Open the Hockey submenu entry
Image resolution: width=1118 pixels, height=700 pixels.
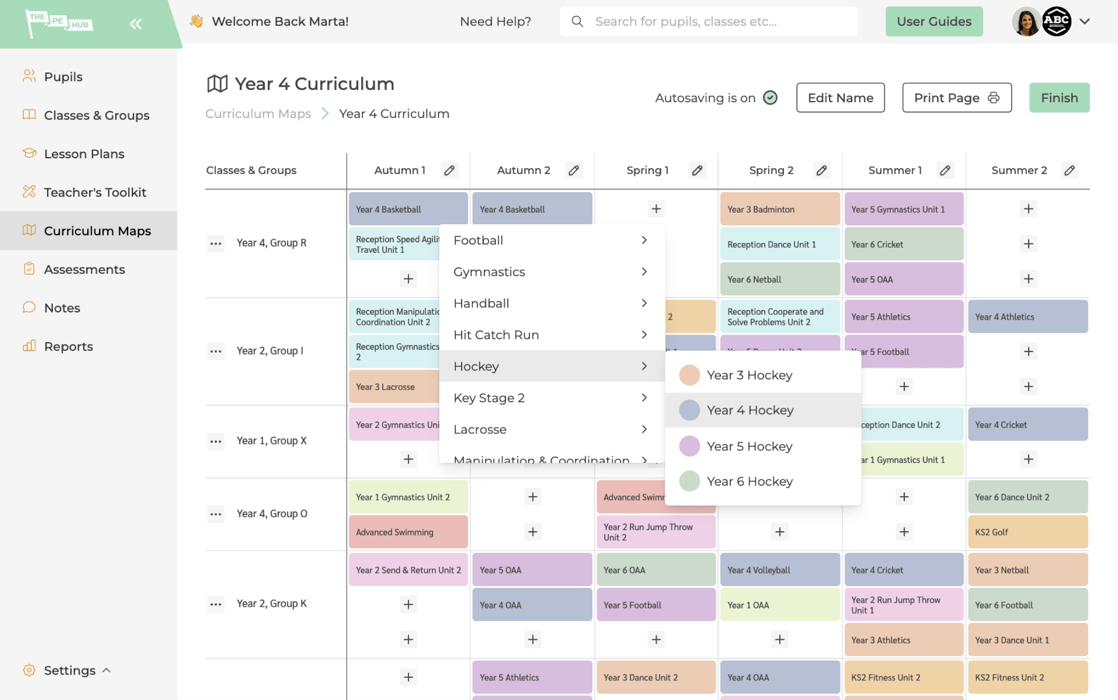(x=552, y=366)
